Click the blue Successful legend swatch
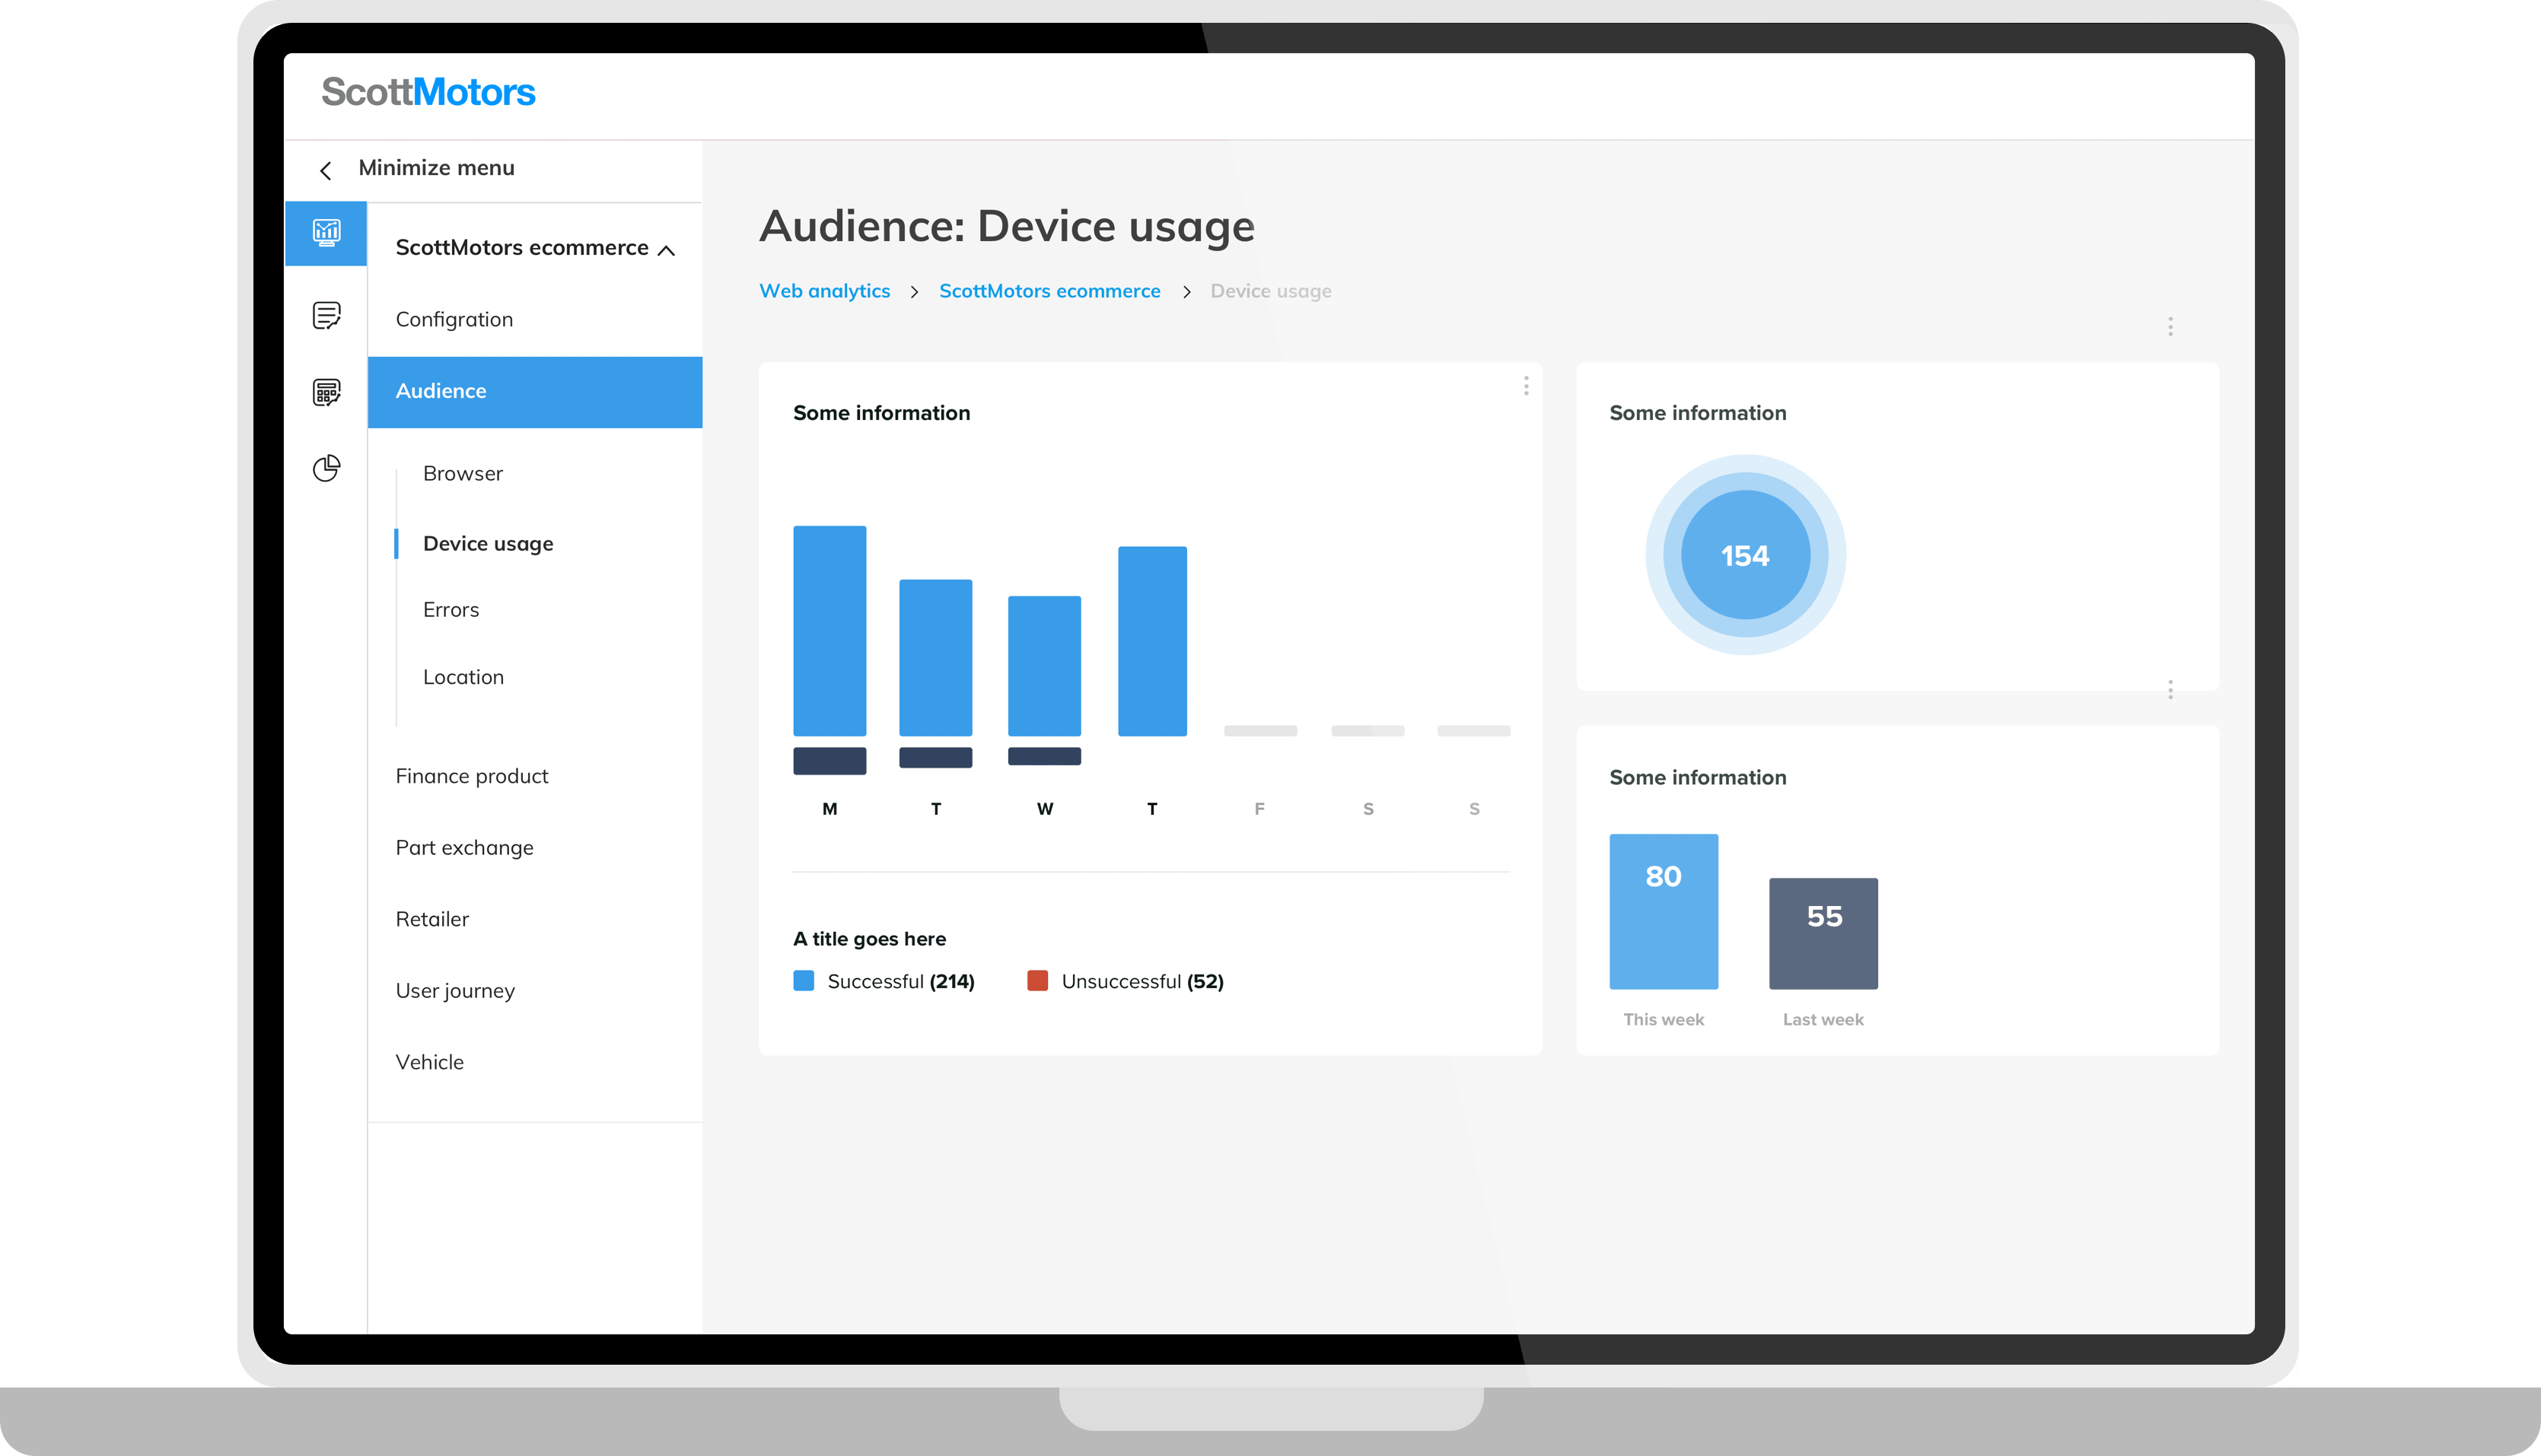Screen dimensions: 2541x1456 (804, 981)
